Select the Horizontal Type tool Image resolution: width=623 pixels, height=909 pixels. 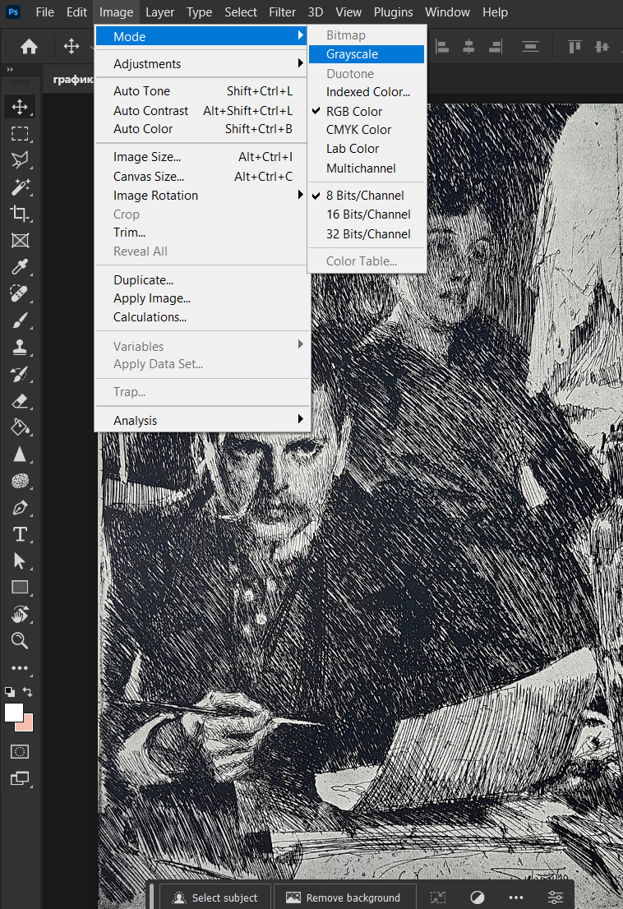tap(20, 534)
